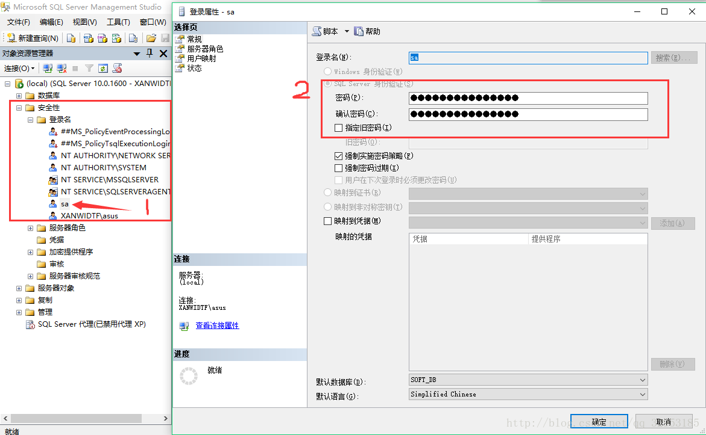This screenshot has height=435, width=706.
Task: Click the Database Engine Query icon
Action: 71,38
